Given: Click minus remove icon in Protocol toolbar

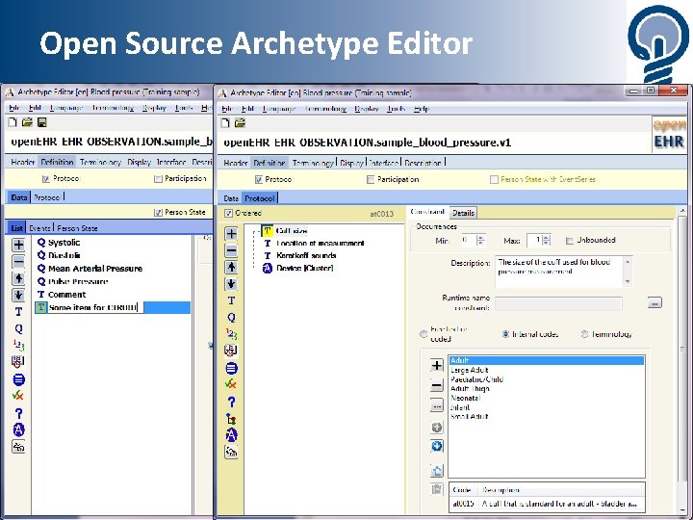Looking at the screenshot, I should 231,250.
